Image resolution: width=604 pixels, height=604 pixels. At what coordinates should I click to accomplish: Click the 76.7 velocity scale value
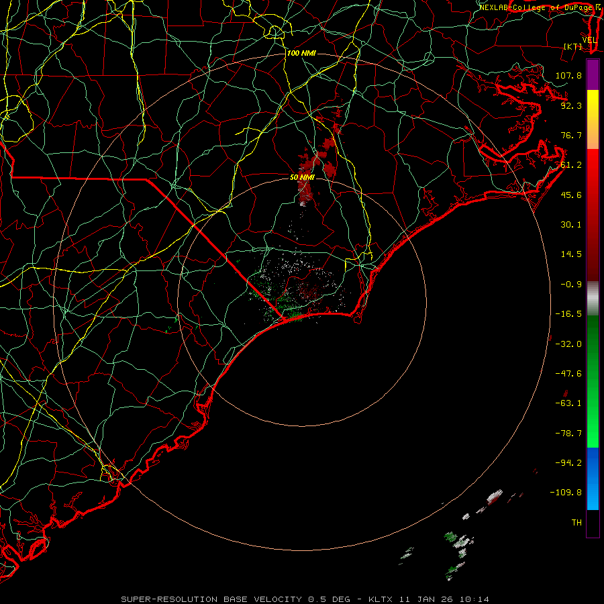pos(571,135)
